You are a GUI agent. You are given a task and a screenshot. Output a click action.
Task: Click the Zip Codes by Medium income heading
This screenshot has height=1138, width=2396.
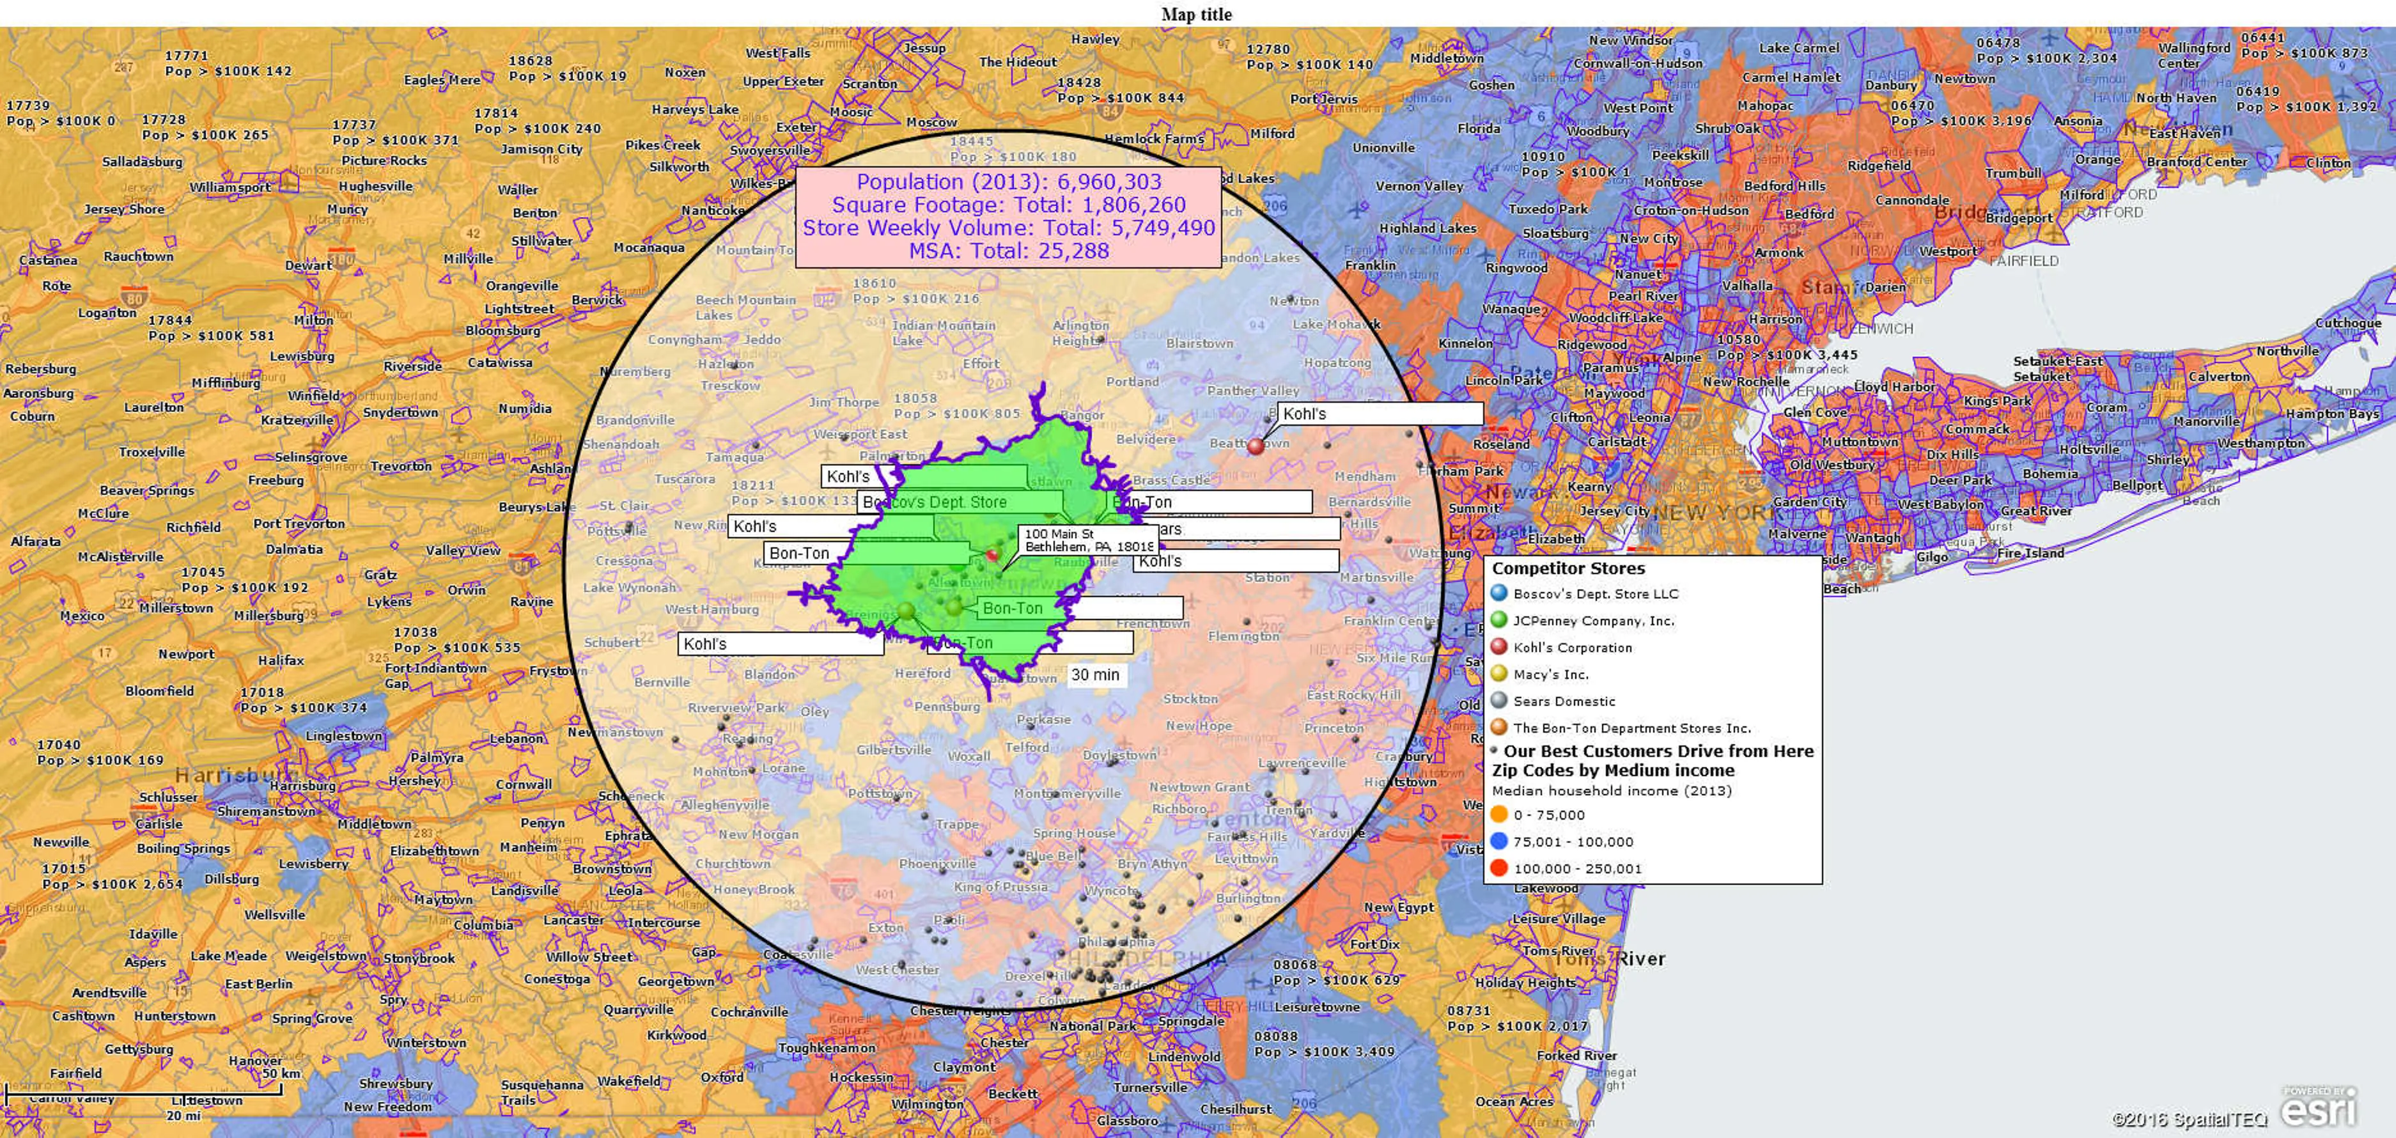(x=1613, y=770)
